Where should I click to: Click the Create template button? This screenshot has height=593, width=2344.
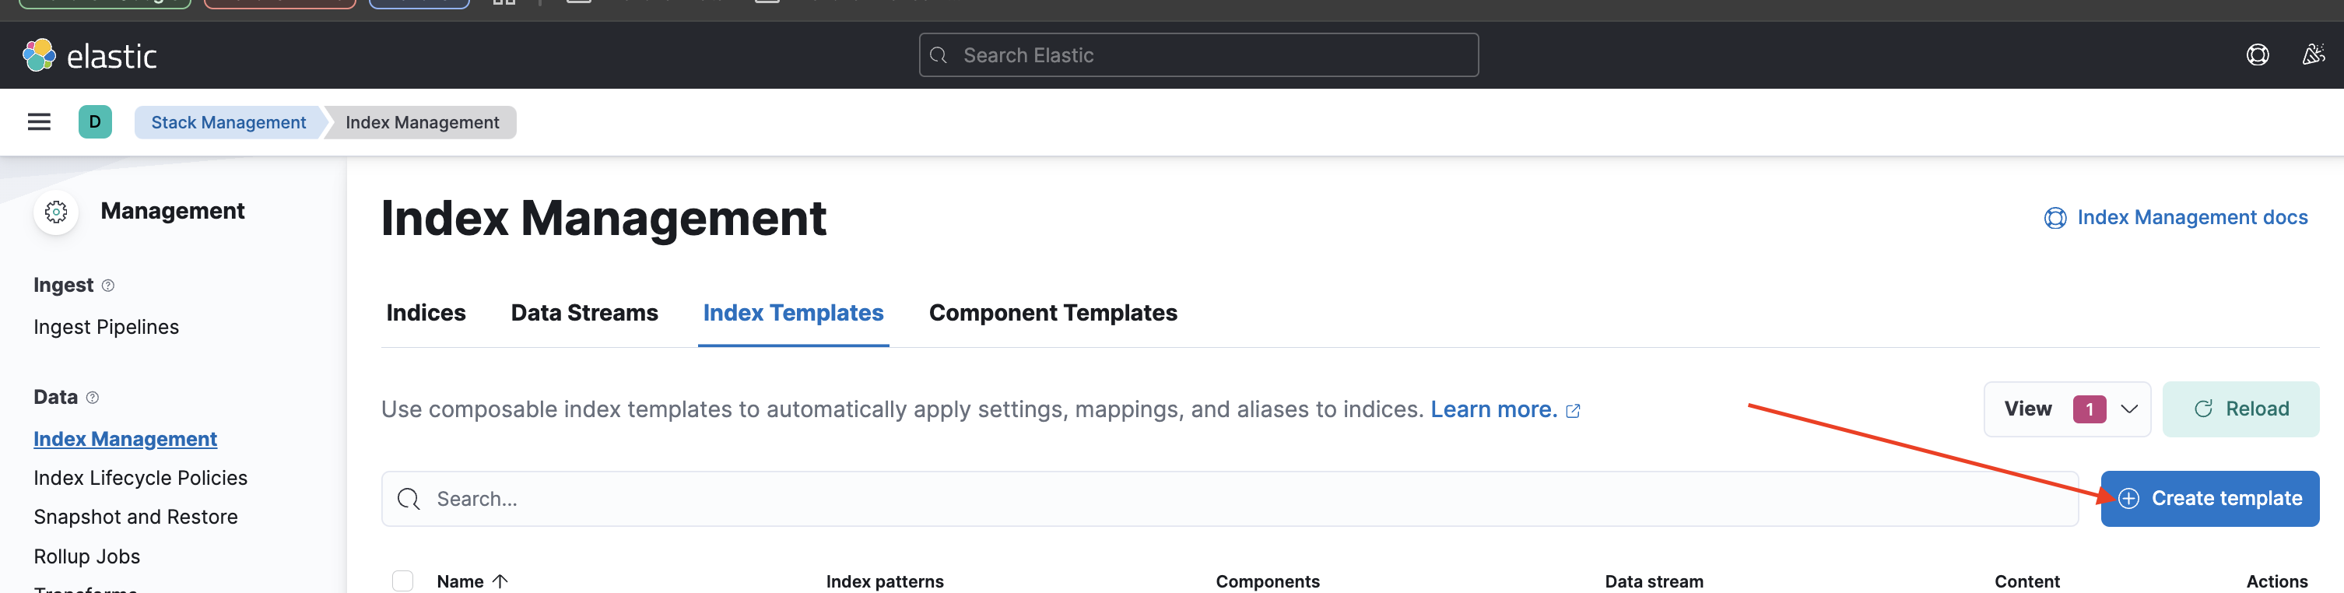pos(2209,498)
